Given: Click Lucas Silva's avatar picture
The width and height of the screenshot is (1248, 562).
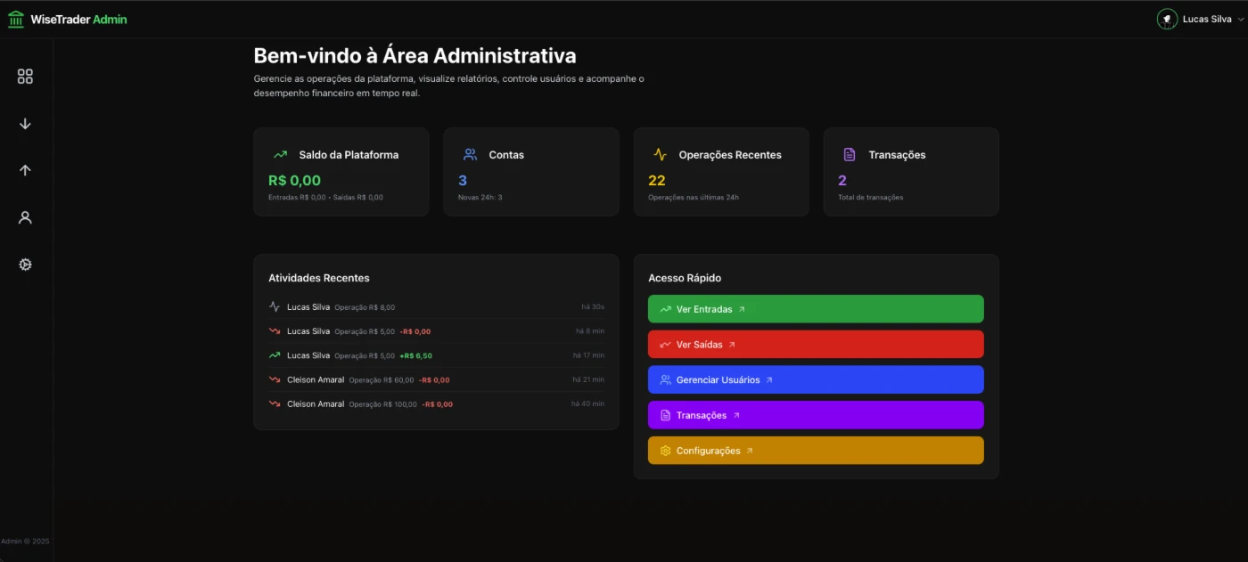Looking at the screenshot, I should click(1167, 19).
